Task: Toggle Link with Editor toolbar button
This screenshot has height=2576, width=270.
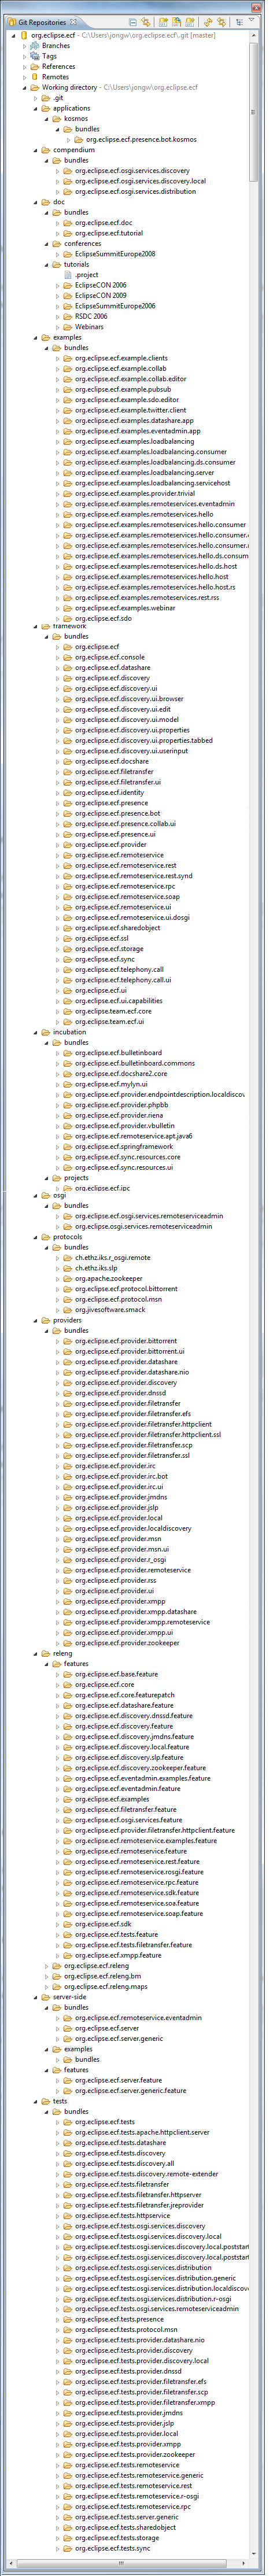Action: [221, 21]
